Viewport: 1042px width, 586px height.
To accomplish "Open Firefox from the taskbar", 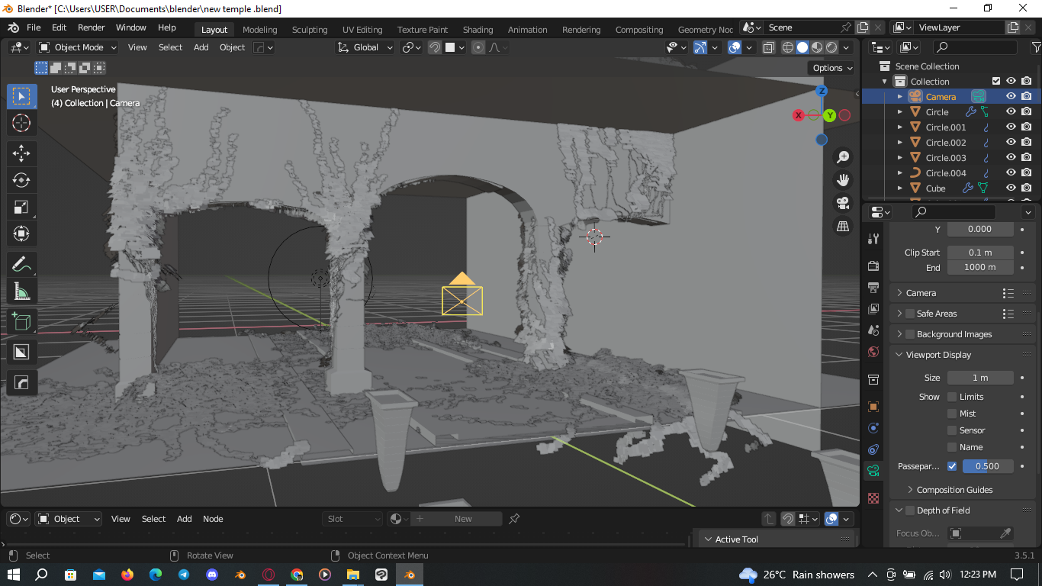I will (x=127, y=575).
